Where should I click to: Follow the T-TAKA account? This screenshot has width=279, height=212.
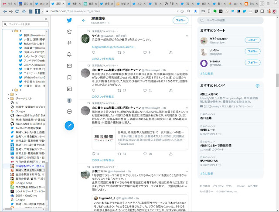point(252,62)
